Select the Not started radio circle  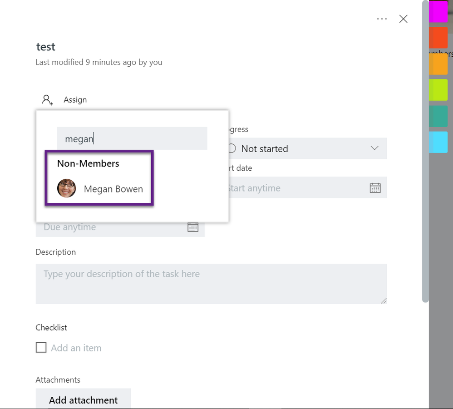(x=231, y=148)
